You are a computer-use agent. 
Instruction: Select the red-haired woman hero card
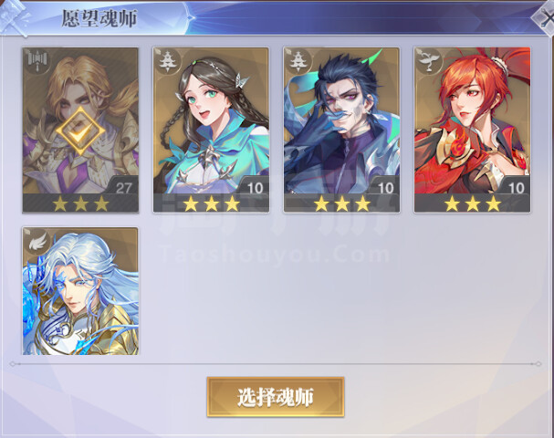coord(473,130)
